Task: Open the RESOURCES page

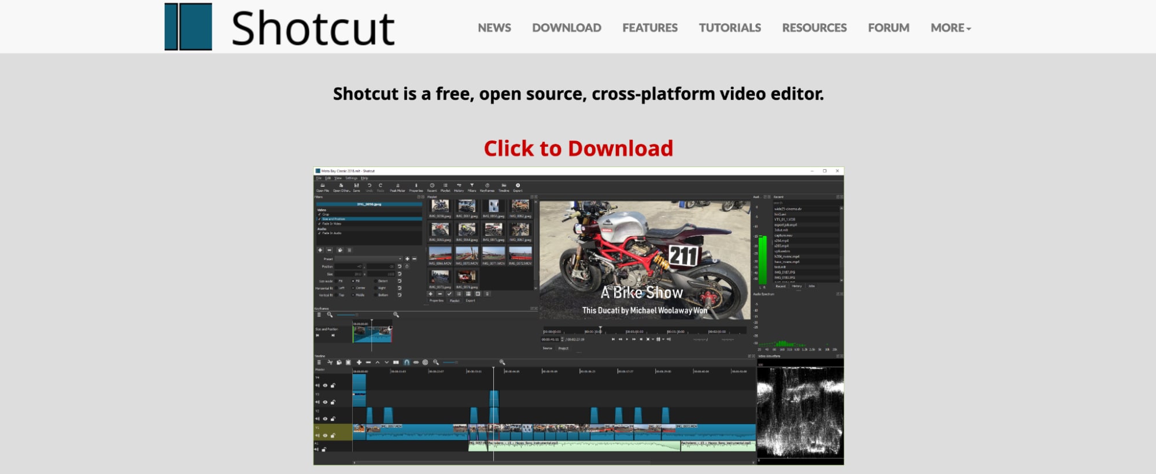Action: pos(814,28)
